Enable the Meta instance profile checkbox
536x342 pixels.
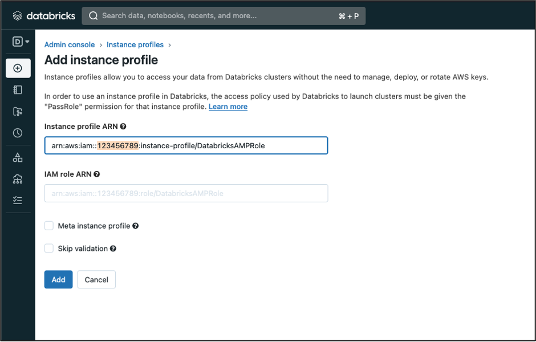(x=49, y=226)
